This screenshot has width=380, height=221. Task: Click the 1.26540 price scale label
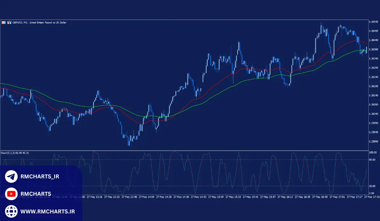[x=374, y=22]
